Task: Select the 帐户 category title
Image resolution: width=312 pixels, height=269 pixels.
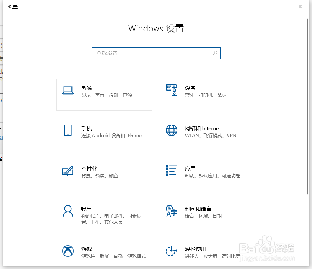Action: pyautogui.click(x=86, y=209)
